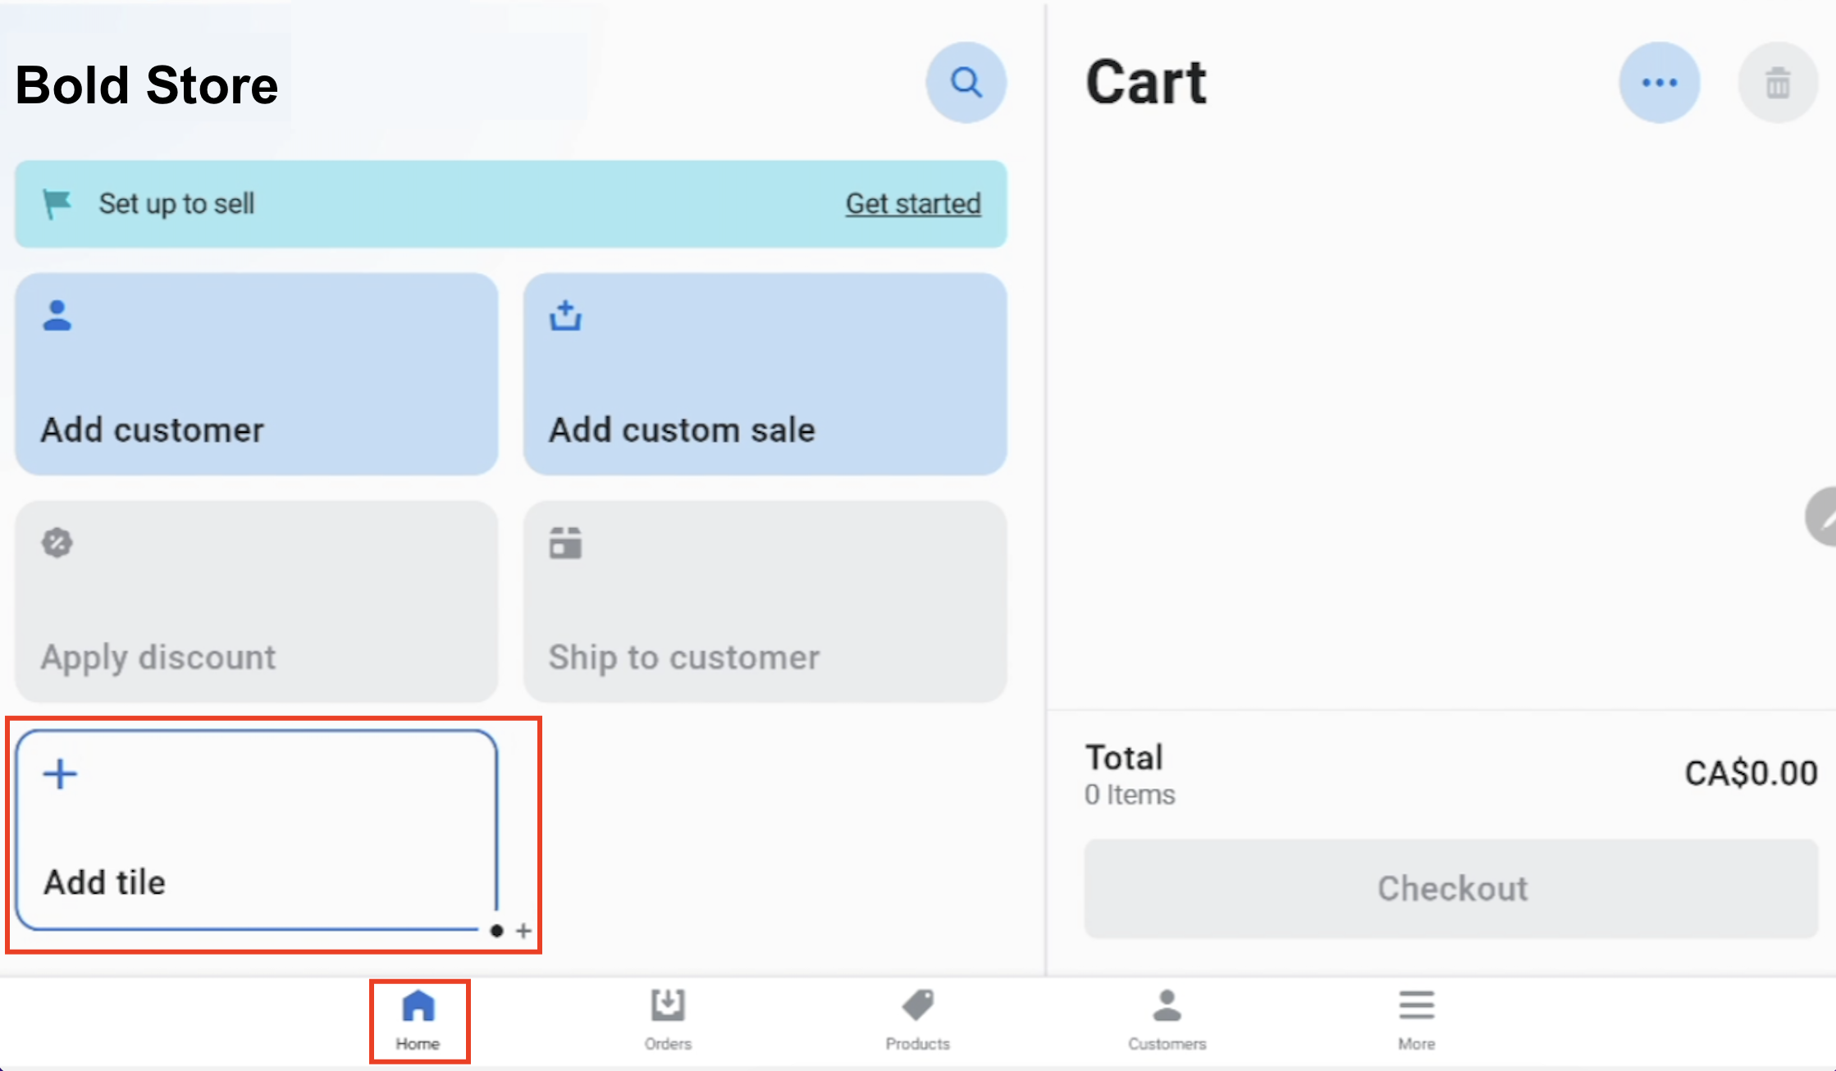Open the Orders tab

click(x=668, y=1020)
